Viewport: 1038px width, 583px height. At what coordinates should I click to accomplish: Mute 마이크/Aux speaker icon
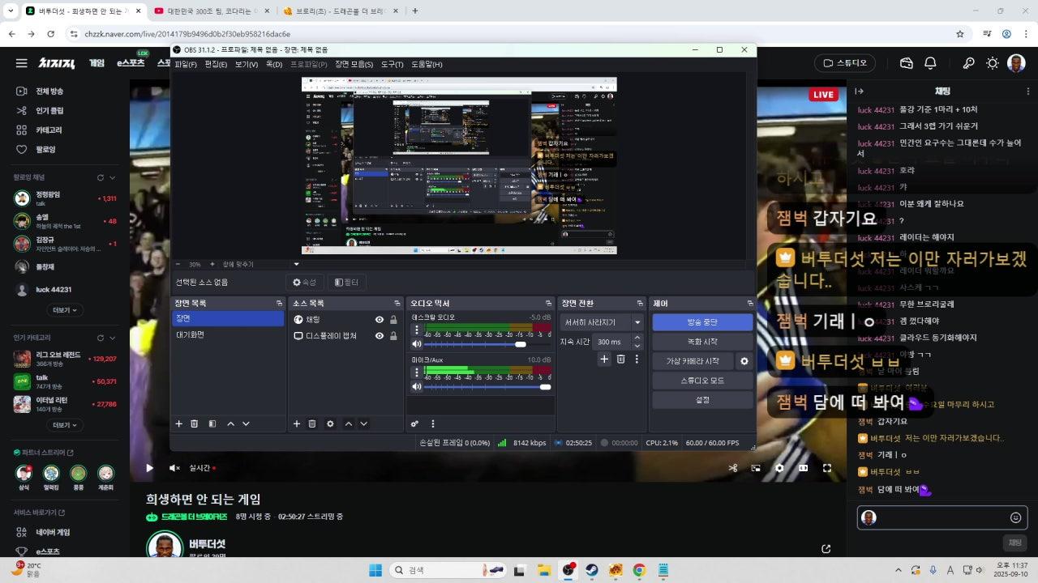[417, 387]
